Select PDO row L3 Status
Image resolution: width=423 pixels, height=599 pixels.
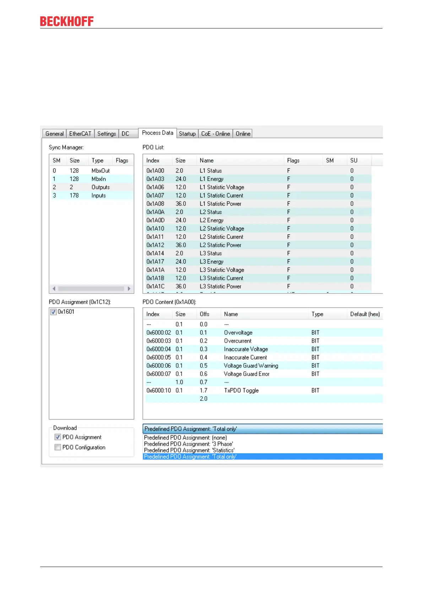click(257, 253)
